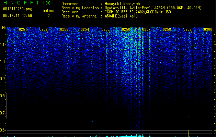Click the 0253 time marker
216x137 pixels.
pos(64,29)
